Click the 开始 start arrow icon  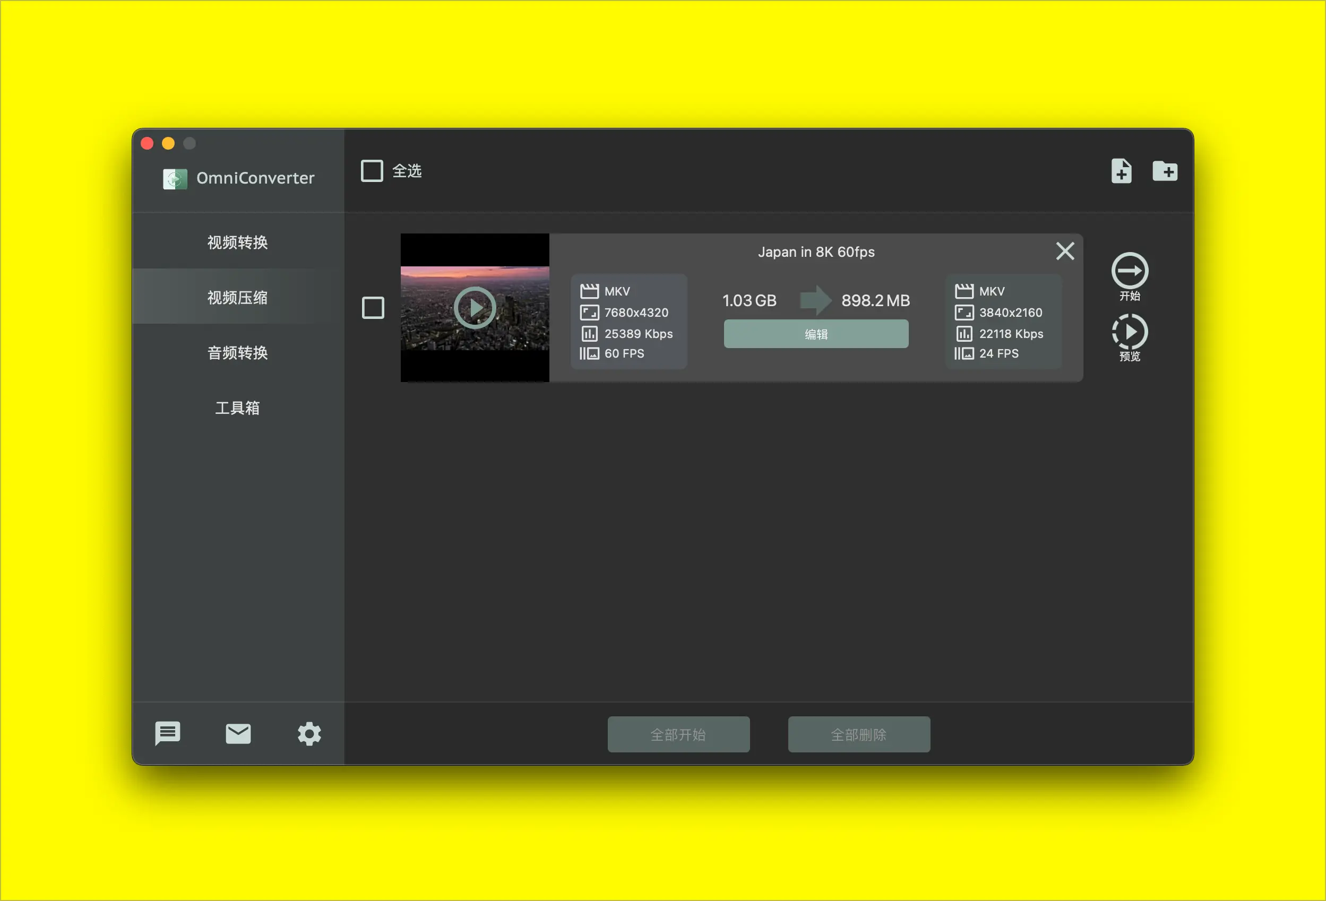click(1129, 270)
